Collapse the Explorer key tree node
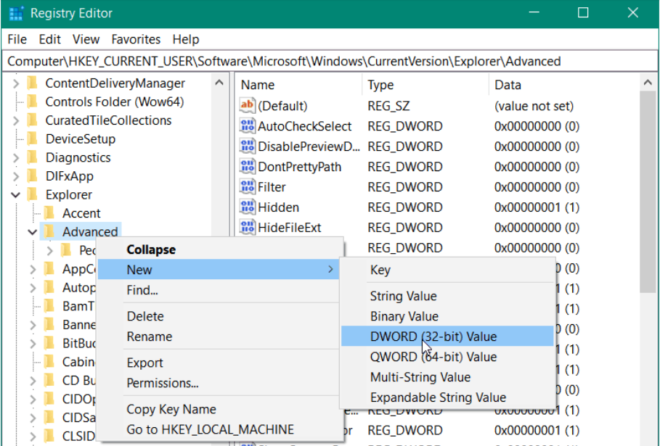 point(15,195)
